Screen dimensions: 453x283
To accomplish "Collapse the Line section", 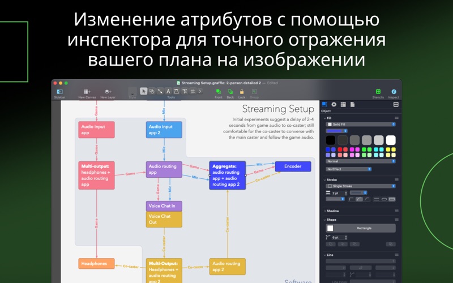I will pyautogui.click(x=324, y=255).
